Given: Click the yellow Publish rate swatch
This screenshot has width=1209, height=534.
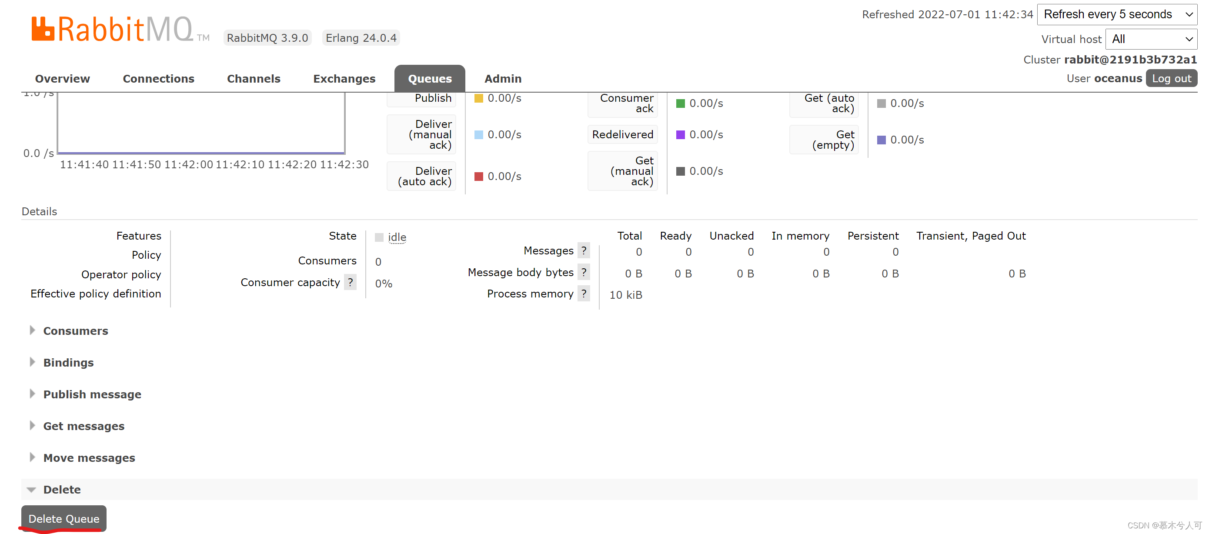Looking at the screenshot, I should (478, 98).
